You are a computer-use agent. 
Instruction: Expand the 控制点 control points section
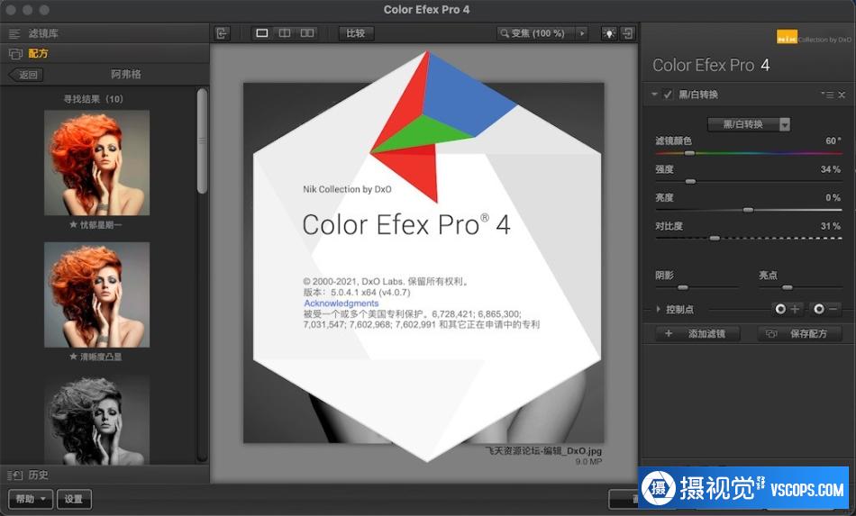tap(659, 309)
